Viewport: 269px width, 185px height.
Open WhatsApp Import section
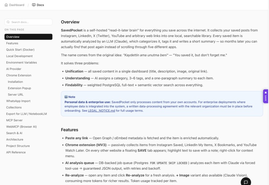tap(18, 101)
